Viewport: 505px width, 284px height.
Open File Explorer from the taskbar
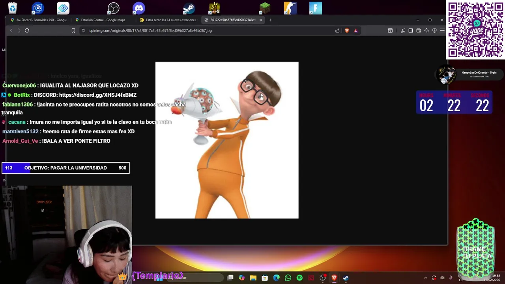[253, 278]
